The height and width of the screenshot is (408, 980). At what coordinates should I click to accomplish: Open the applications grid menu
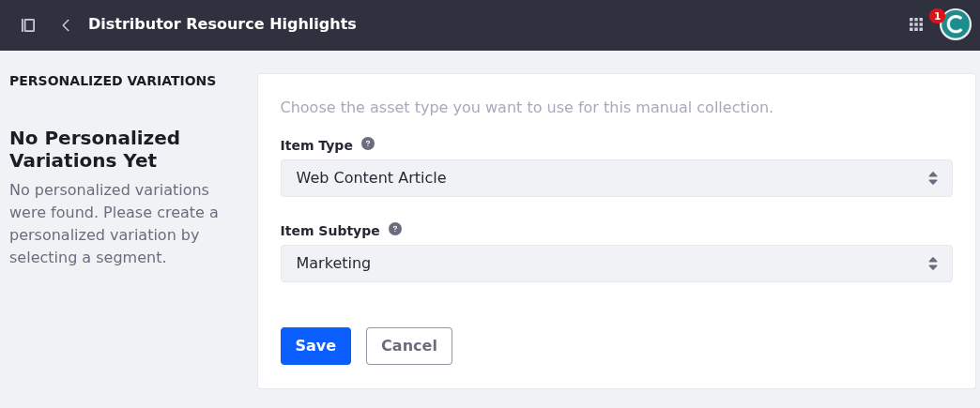click(x=916, y=24)
